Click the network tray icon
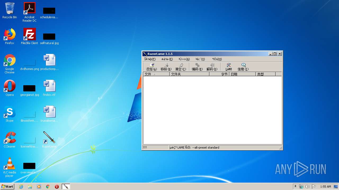Image resolution: width=339 pixels, height=190 pixels. [301, 187]
